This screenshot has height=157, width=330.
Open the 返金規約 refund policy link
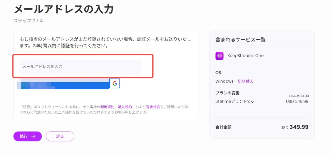coord(153,107)
